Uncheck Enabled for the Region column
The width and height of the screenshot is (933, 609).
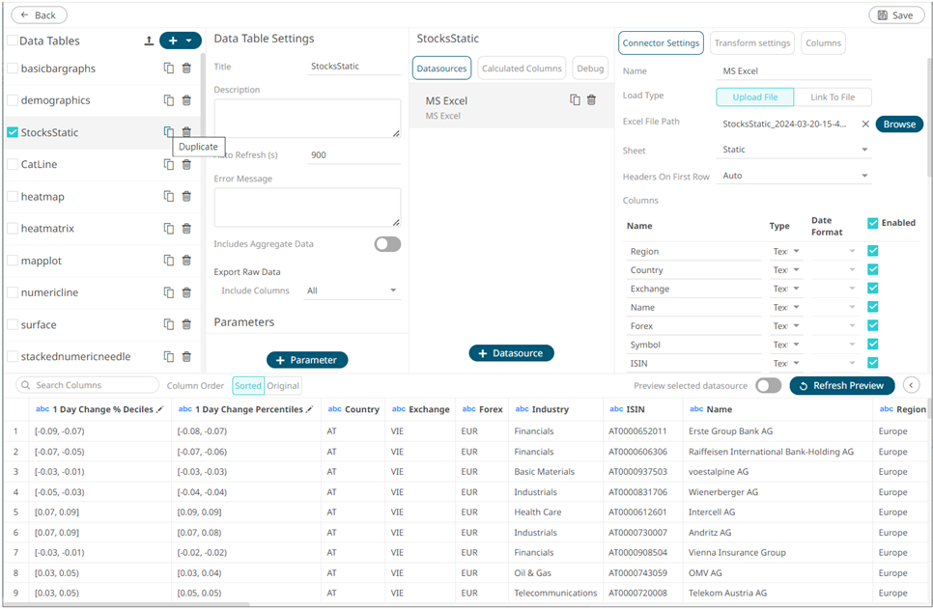tap(873, 251)
